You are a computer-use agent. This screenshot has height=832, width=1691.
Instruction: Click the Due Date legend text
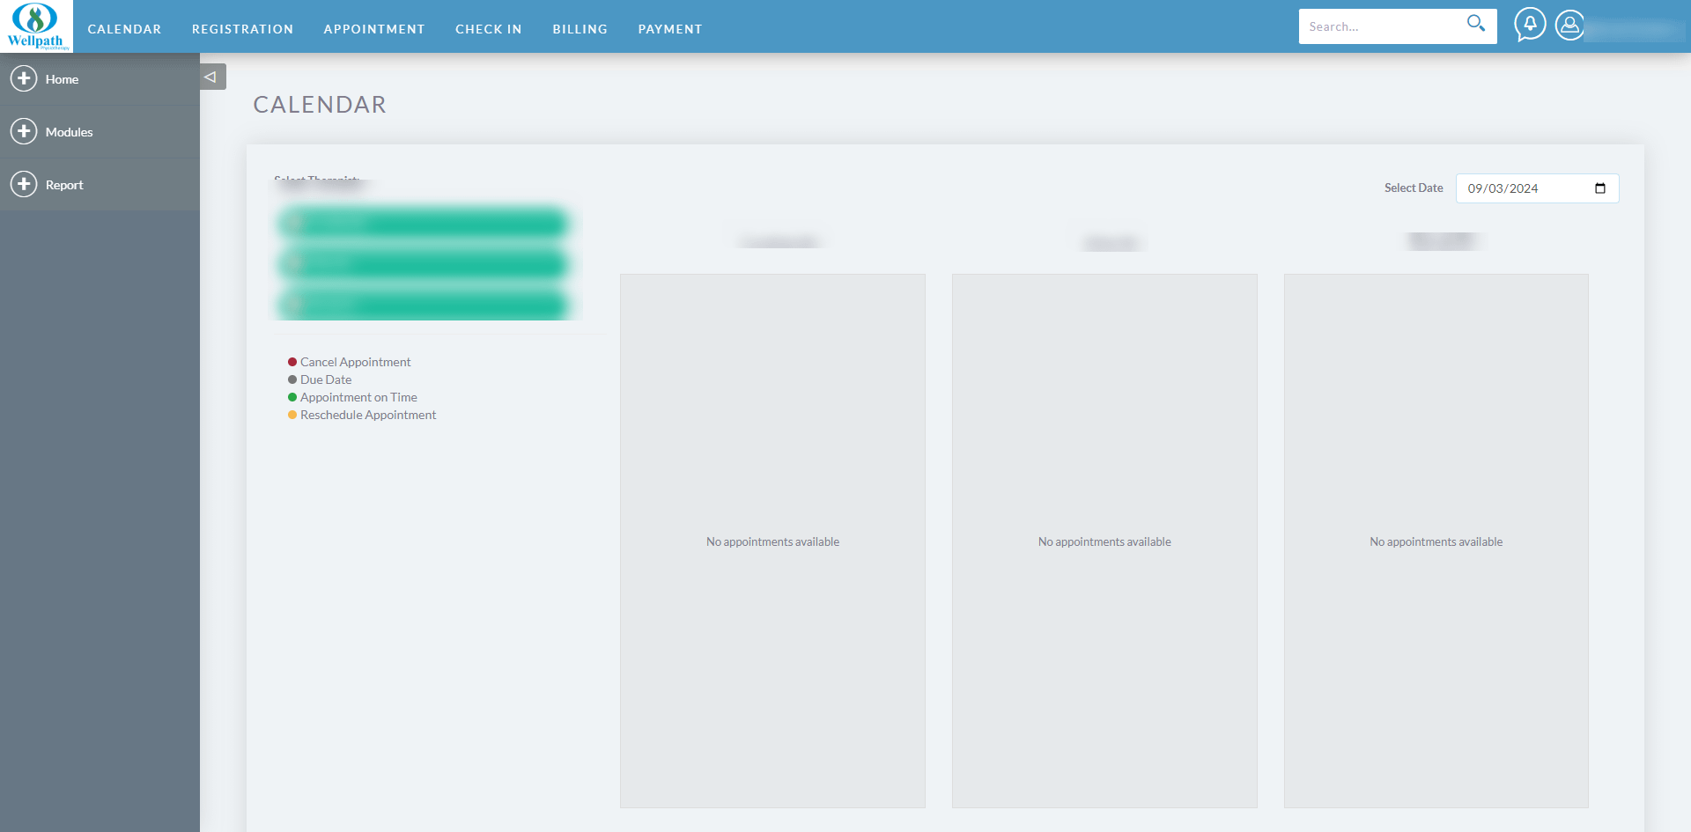[326, 379]
